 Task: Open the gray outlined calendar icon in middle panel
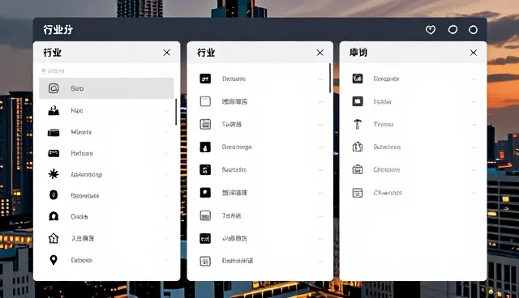coord(205,124)
